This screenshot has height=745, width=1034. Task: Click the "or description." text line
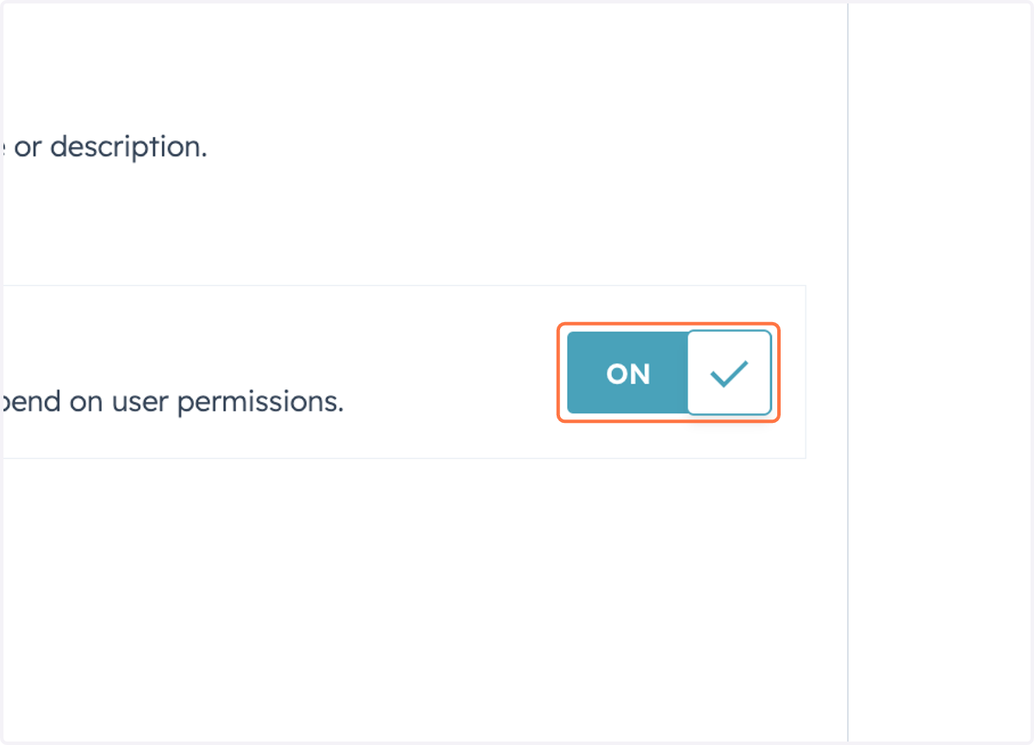click(106, 147)
